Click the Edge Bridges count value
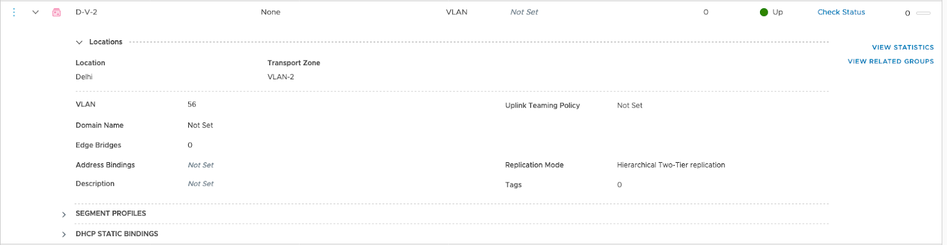This screenshot has width=947, height=245. pyautogui.click(x=190, y=145)
